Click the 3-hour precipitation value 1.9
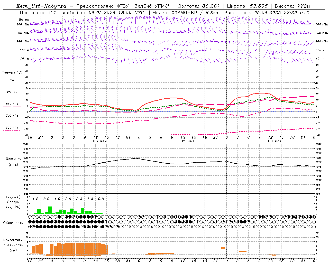Viewport: 329px width, 263px height. (57, 199)
